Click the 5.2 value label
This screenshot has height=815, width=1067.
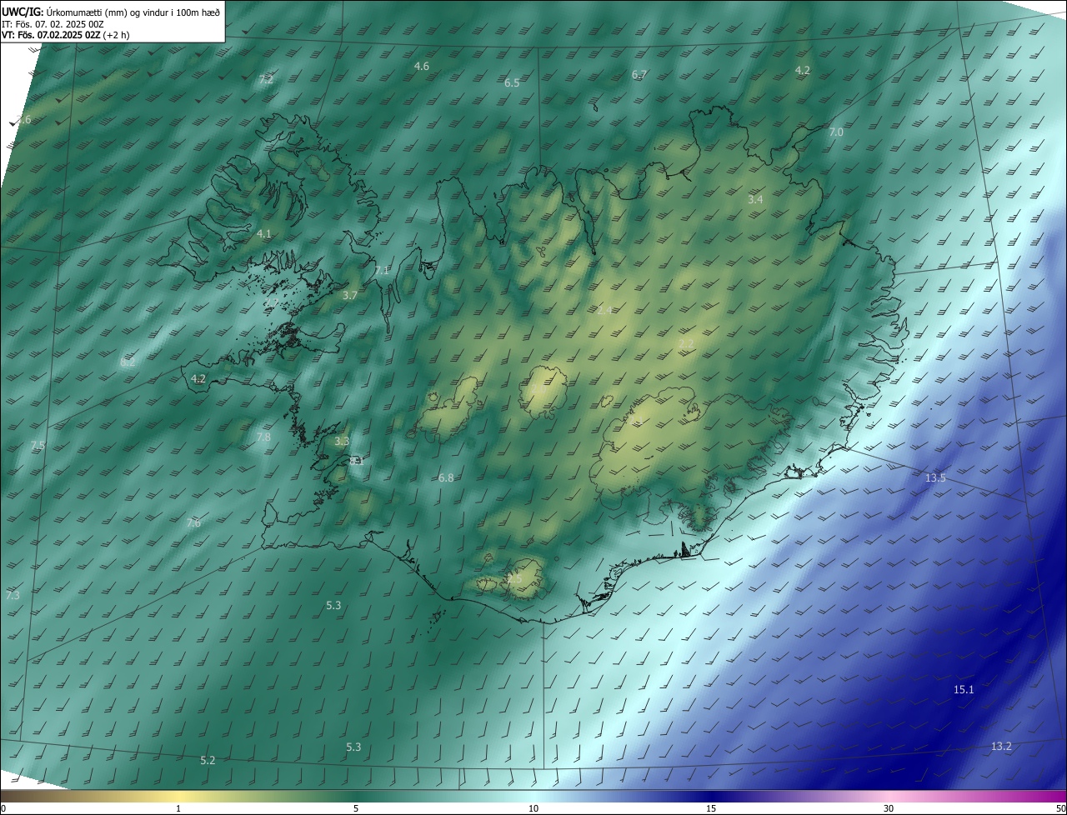tap(208, 761)
